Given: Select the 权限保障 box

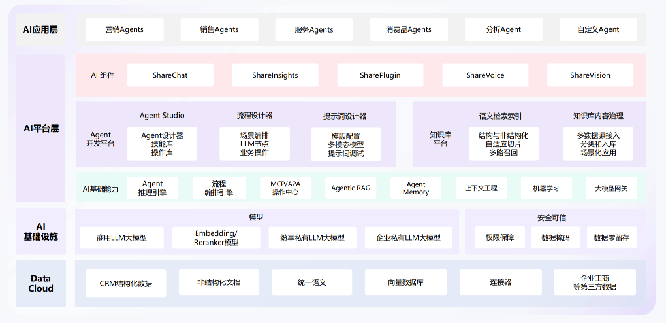Looking at the screenshot, I should (x=500, y=237).
